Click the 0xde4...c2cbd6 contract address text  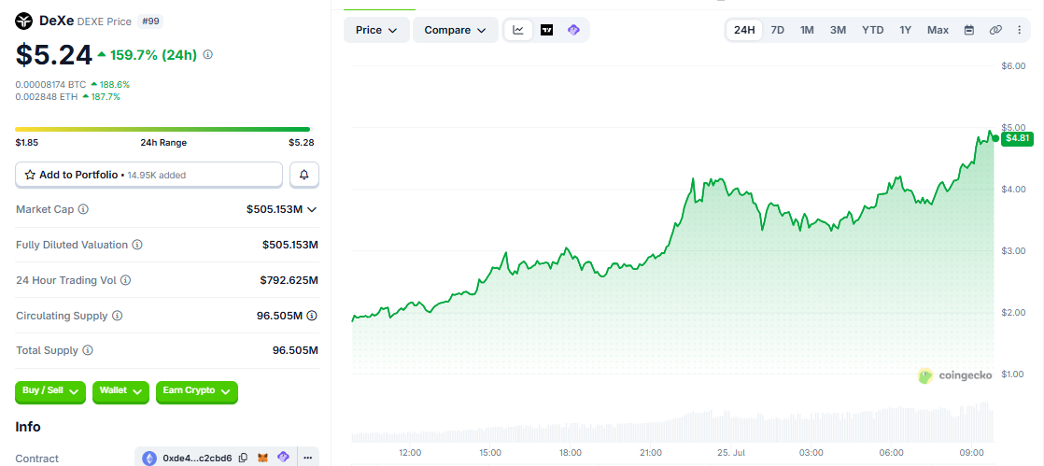197,458
